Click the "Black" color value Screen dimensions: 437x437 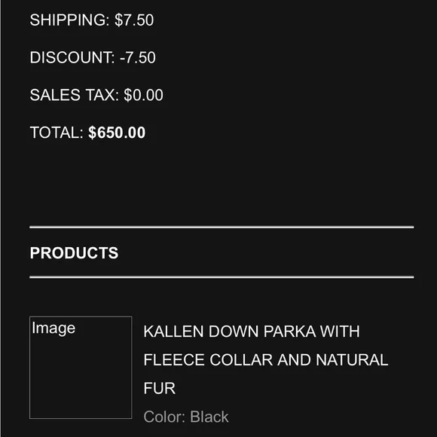pyautogui.click(x=209, y=417)
